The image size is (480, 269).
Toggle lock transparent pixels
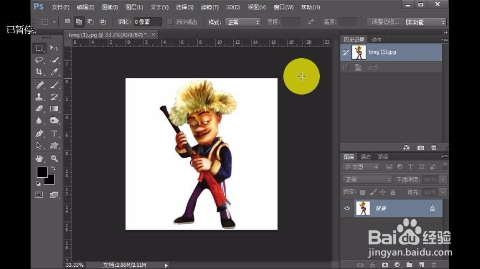coord(362,192)
